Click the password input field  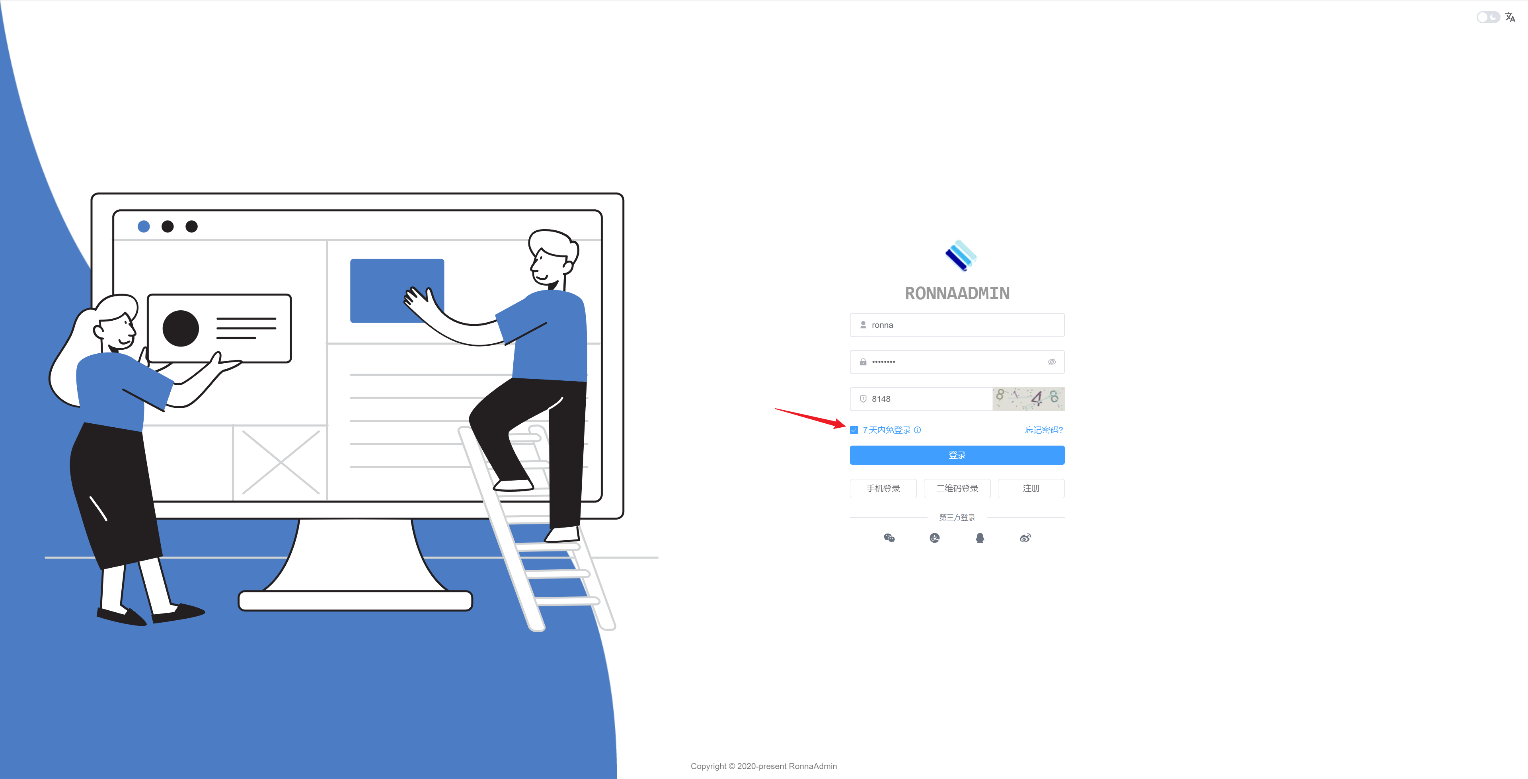(x=957, y=362)
